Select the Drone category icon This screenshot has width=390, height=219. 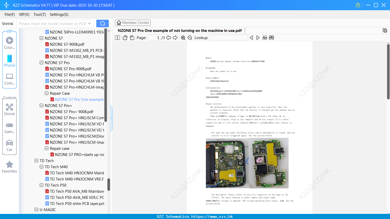pyautogui.click(x=9, y=110)
